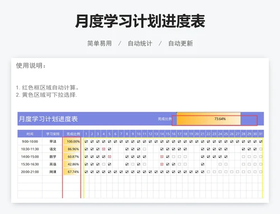The width and height of the screenshot is (280, 214).
Task: Click the 自动更新 subtitle text
Action: pyautogui.click(x=180, y=44)
